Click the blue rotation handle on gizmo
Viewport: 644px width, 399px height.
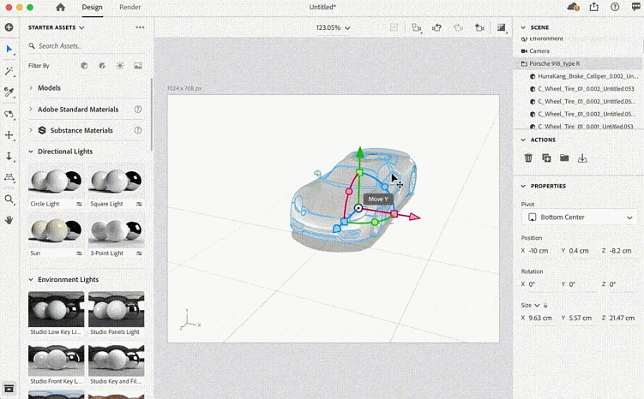point(385,187)
